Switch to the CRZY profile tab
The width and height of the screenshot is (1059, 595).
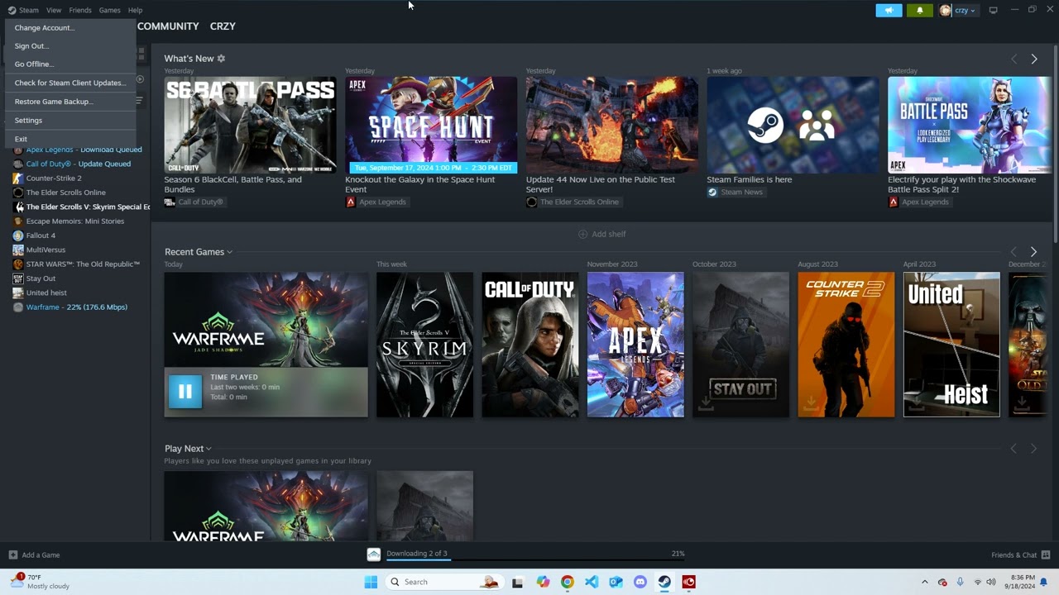click(223, 26)
